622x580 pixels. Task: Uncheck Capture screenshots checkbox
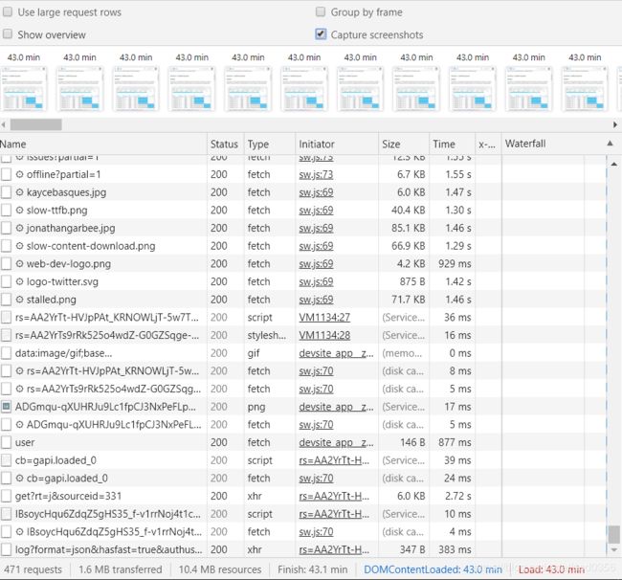pos(321,34)
